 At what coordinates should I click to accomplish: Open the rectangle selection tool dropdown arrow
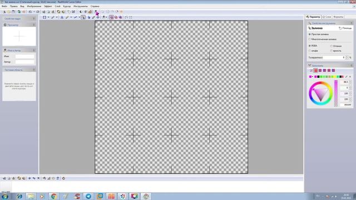48,17
